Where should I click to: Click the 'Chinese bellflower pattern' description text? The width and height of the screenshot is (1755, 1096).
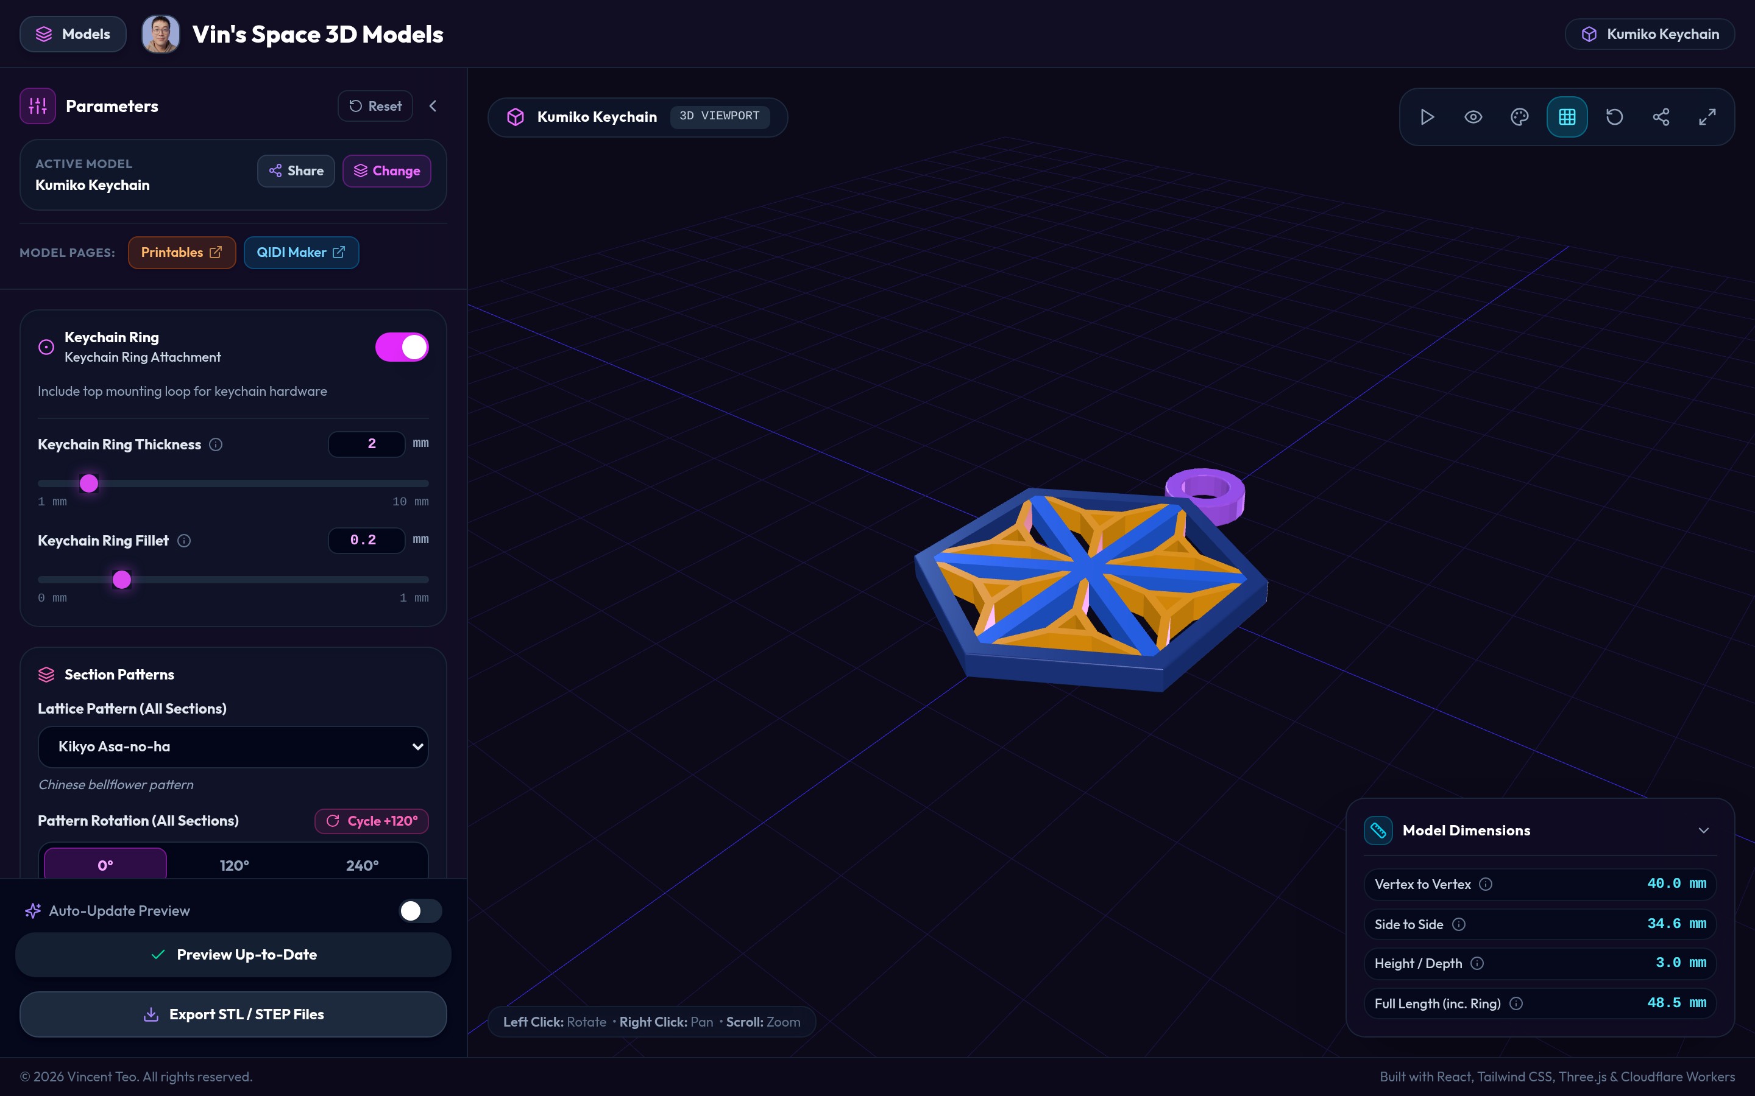pos(116,784)
